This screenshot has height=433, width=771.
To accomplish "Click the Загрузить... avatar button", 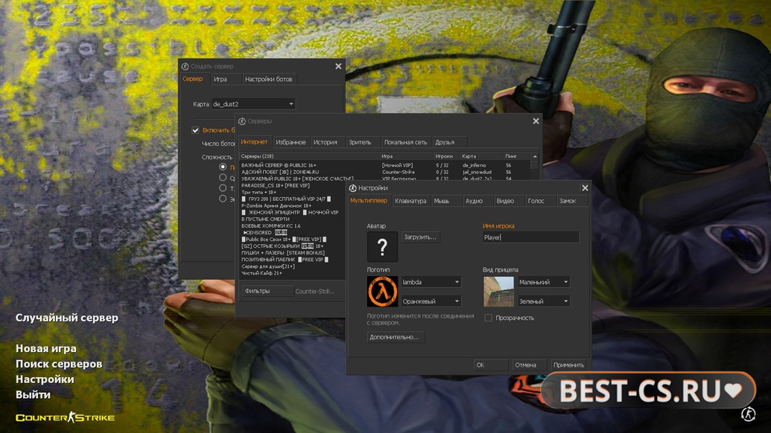I will point(420,237).
